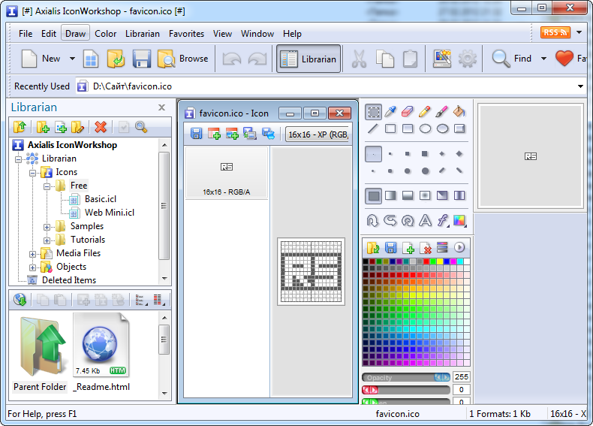The height and width of the screenshot is (426, 593).
Task: Open the Recently Used path dropdown
Action: coord(580,86)
